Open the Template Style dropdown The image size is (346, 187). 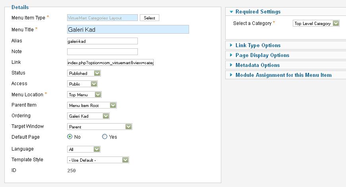(98, 160)
